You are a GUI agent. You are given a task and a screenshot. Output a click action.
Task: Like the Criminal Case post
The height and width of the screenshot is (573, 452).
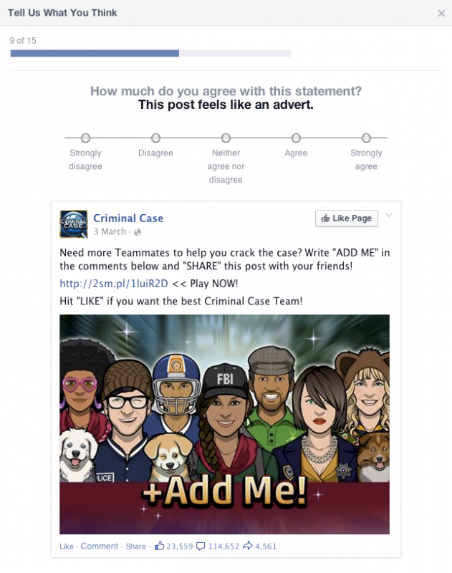(x=67, y=546)
